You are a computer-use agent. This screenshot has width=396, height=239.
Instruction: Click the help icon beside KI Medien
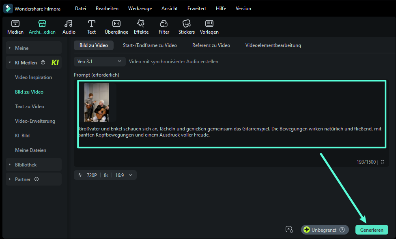coord(43,63)
